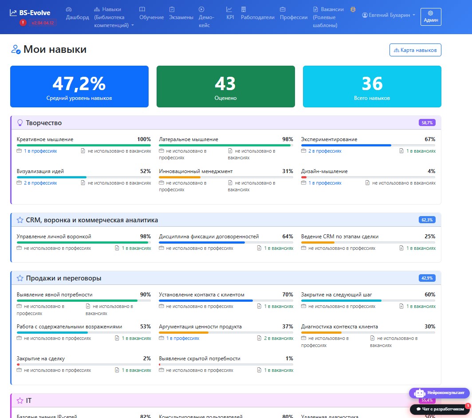Click the red alert icon under BS-Evolve
Image resolution: width=472 pixels, height=418 pixels.
pos(23,23)
